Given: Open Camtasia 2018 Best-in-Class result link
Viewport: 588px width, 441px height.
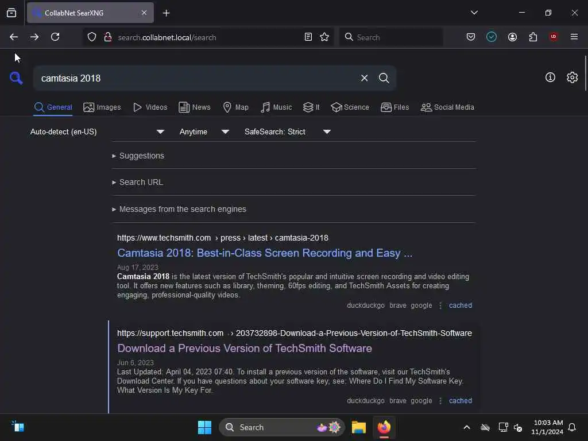Looking at the screenshot, I should (265, 253).
